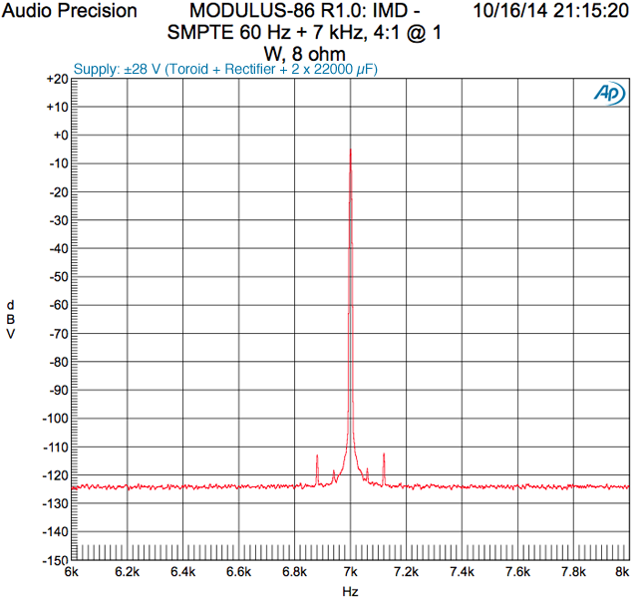Click the AP logo in the graph corner

click(x=610, y=94)
